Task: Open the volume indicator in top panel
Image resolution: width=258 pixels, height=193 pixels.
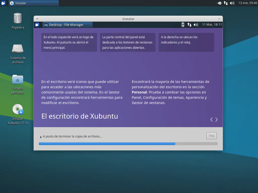Action: tap(232, 3)
